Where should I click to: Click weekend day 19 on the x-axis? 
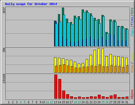79,102
